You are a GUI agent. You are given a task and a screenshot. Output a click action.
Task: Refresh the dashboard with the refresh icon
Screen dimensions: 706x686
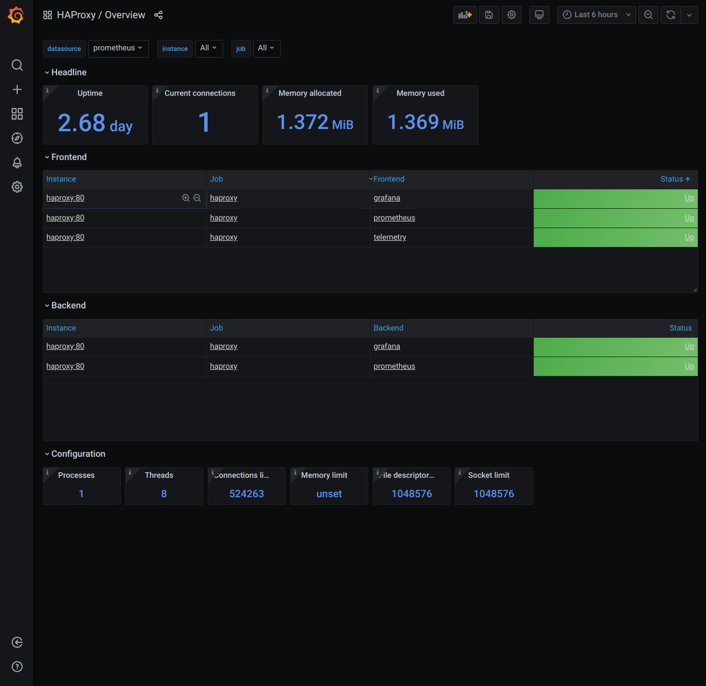(x=671, y=15)
